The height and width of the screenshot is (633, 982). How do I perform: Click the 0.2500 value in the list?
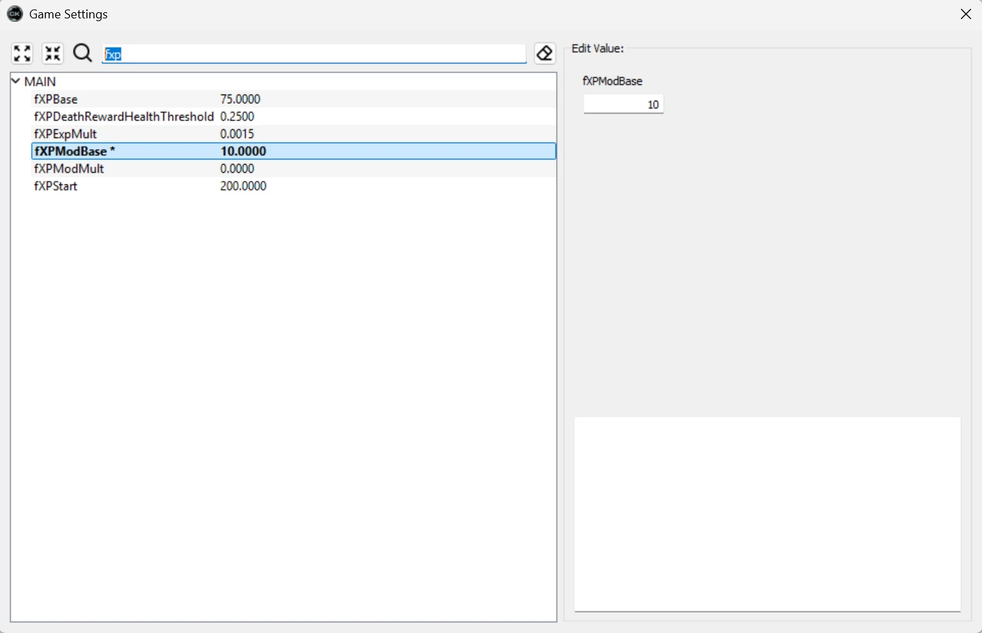(x=237, y=116)
